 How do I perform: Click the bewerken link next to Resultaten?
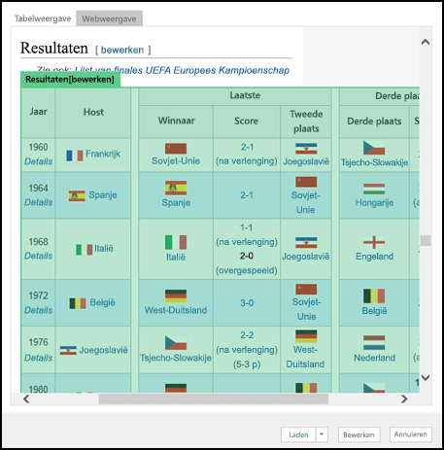(122, 50)
